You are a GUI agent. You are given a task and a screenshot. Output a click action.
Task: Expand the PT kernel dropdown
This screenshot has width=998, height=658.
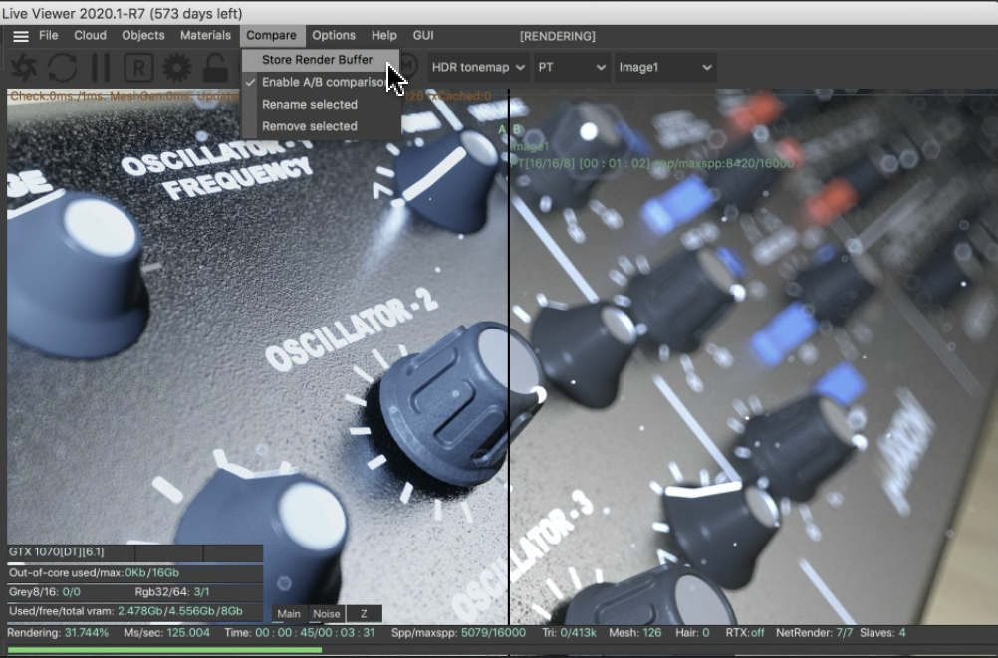(571, 68)
